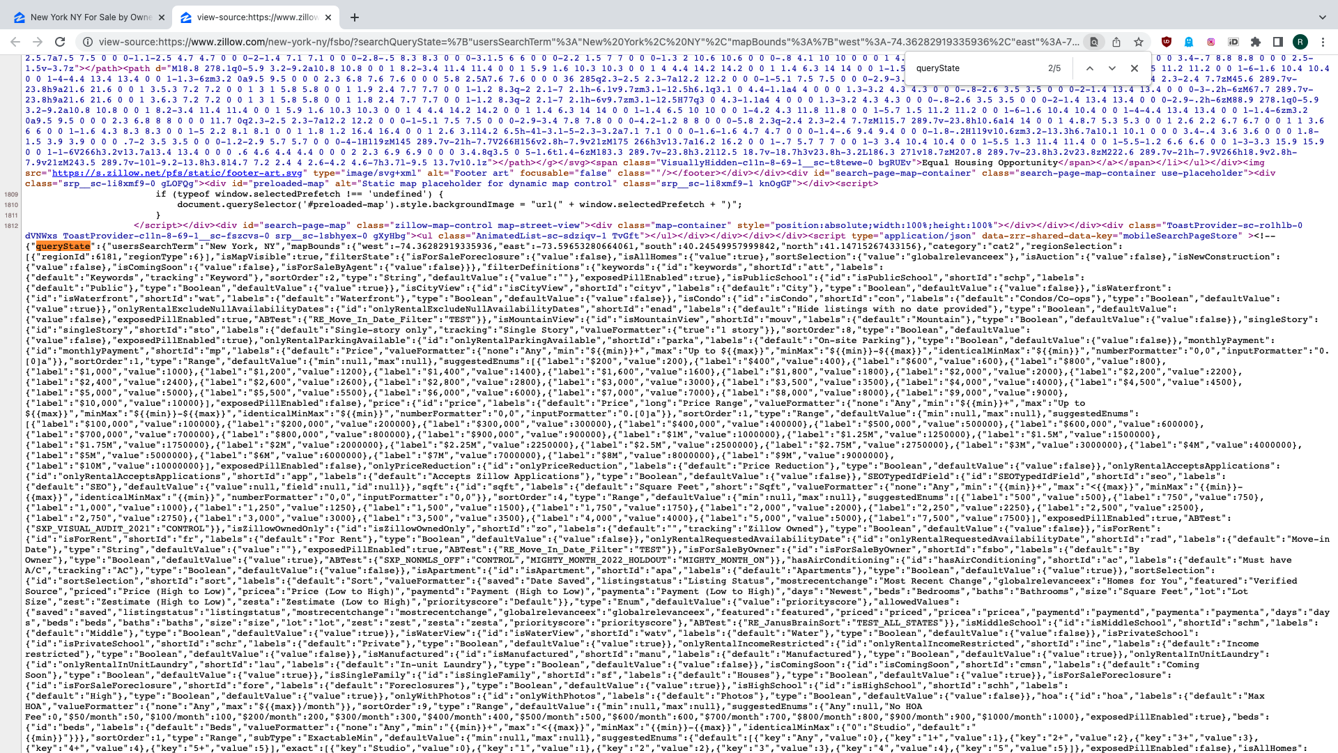Click the "Equal Housing Opportunity" text
Screen dimensions: 1338x753
990,162
